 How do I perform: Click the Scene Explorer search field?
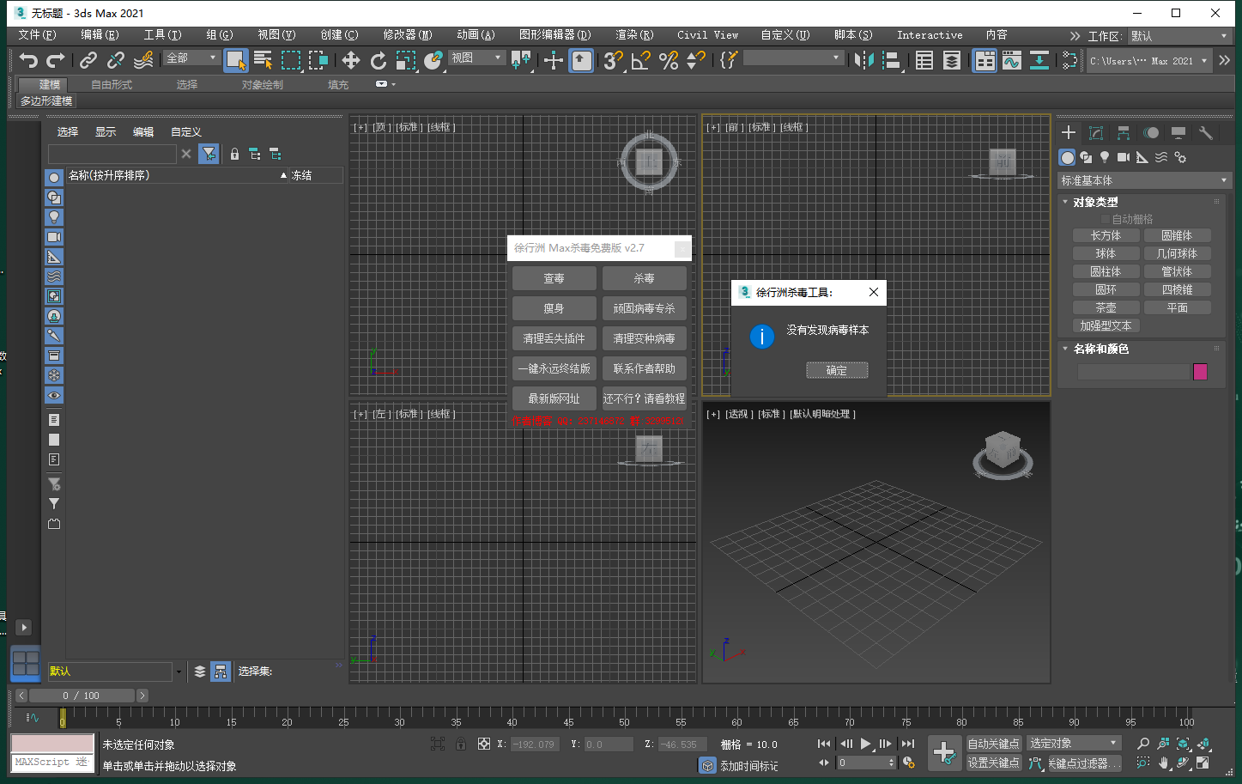(x=112, y=154)
